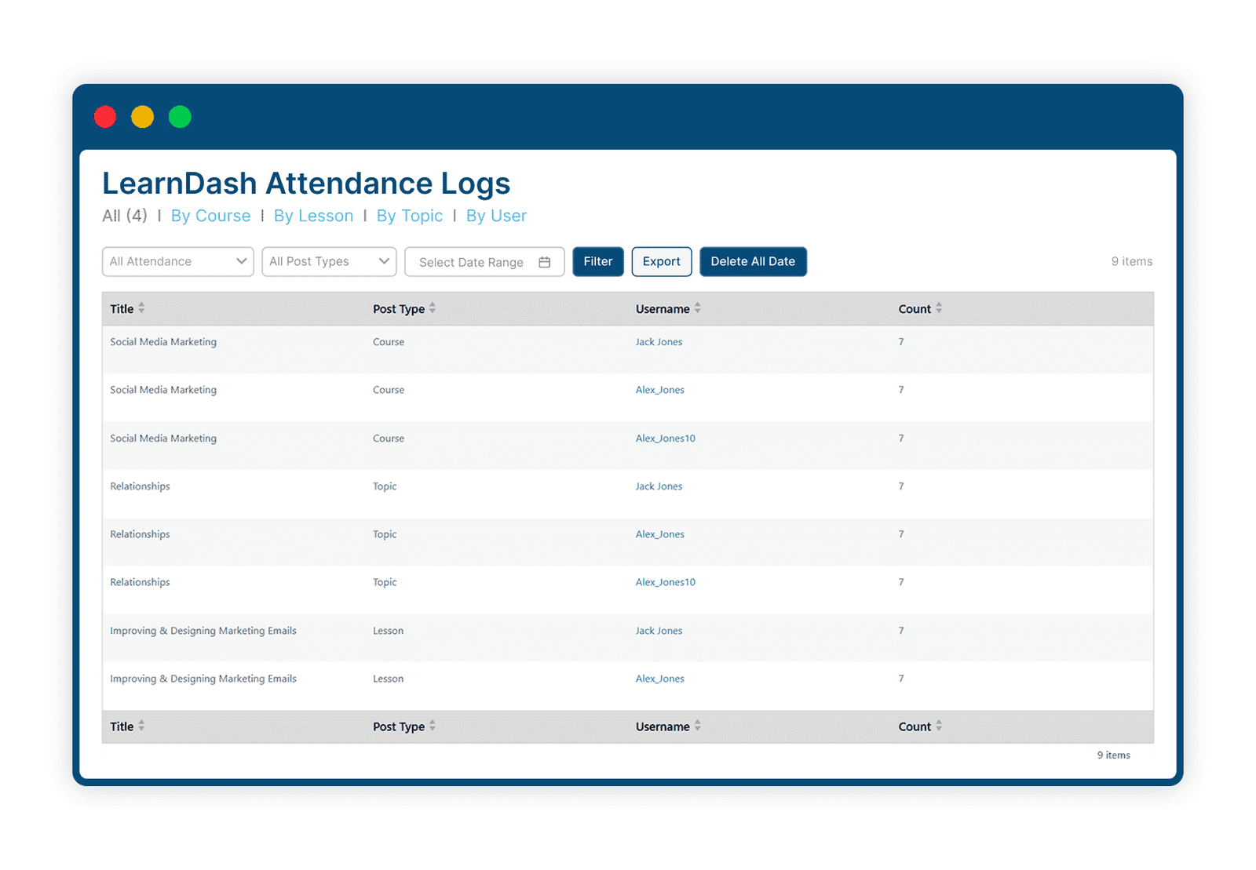Select Social Media Marketing title for Alex_Jones10

pos(163,439)
